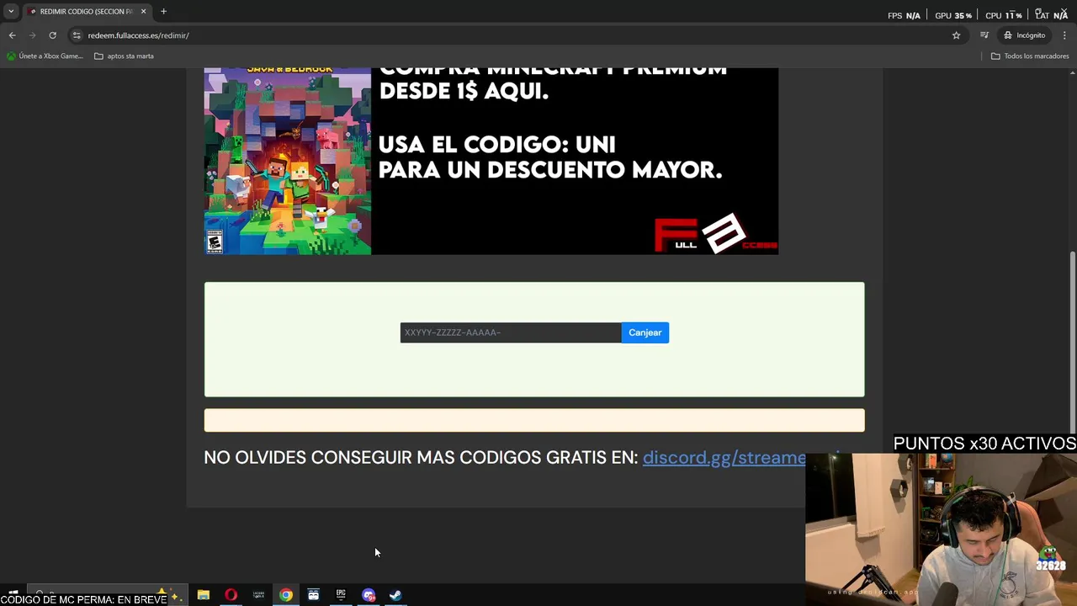
Task: Open the Únete a Xbox Game bookmark
Action: click(x=45, y=56)
